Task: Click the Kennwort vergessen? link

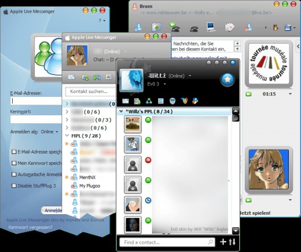Action: coord(30,227)
